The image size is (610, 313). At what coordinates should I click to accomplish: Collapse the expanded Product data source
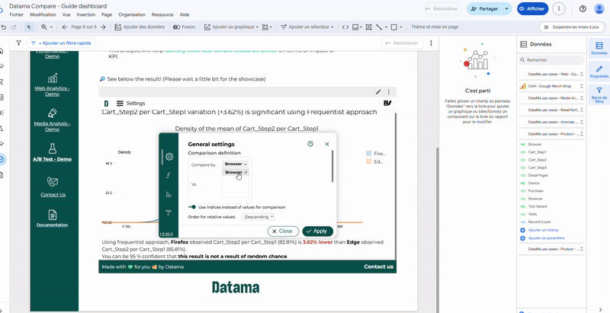coord(581,133)
